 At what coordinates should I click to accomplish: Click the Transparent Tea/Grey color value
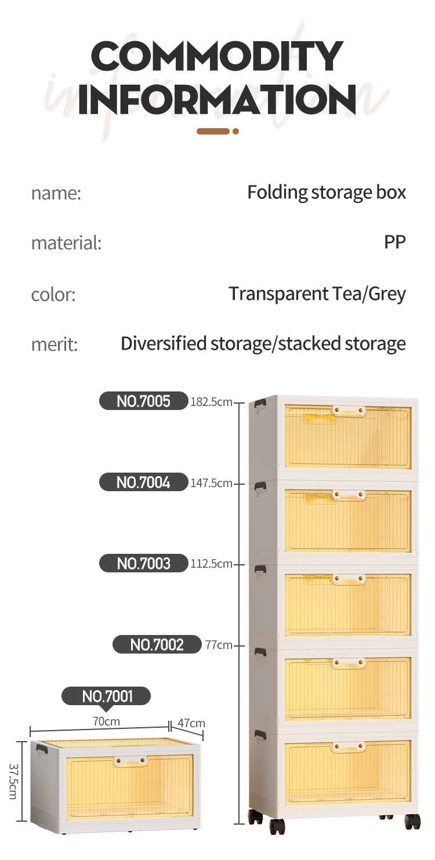[317, 294]
